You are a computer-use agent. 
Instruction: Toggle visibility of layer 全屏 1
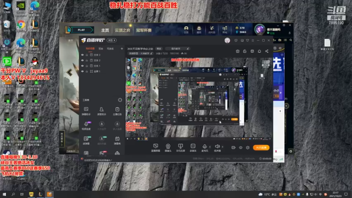[x=82, y=71]
